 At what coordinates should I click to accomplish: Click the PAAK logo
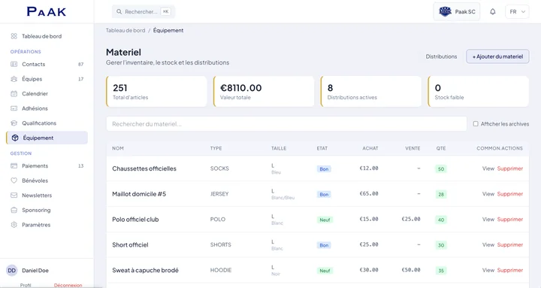coord(47,12)
